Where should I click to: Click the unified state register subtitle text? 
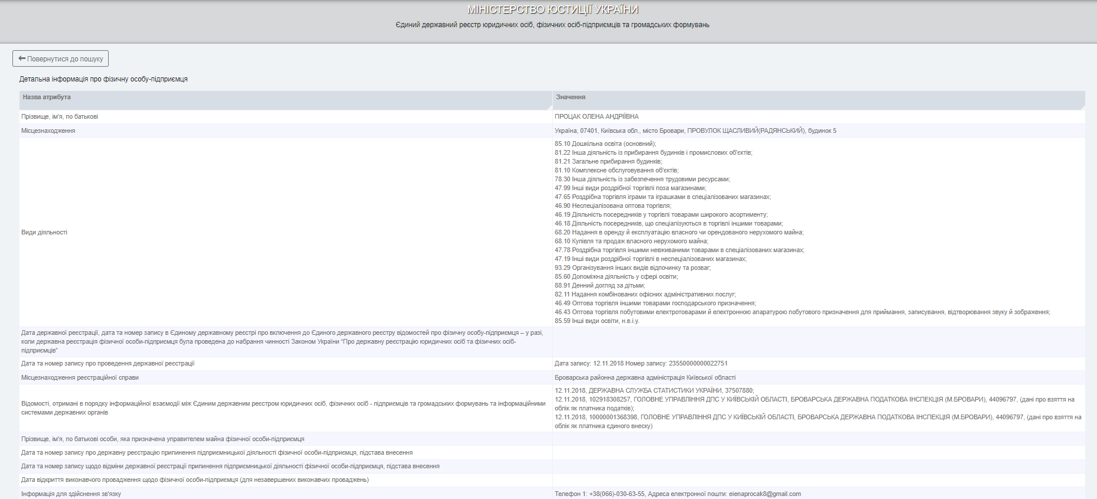[x=552, y=25]
